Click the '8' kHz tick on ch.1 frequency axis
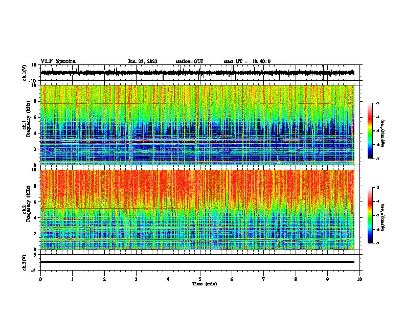This screenshot has height=313, width=405. click(35, 101)
